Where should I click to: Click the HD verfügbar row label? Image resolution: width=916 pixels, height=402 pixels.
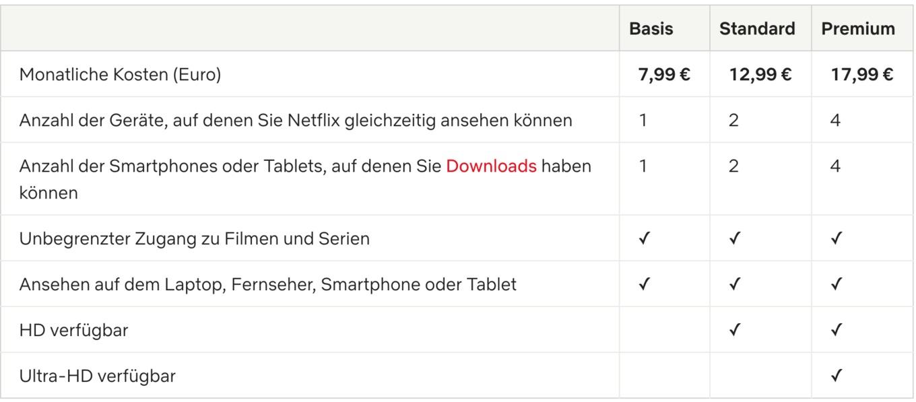pyautogui.click(x=73, y=330)
